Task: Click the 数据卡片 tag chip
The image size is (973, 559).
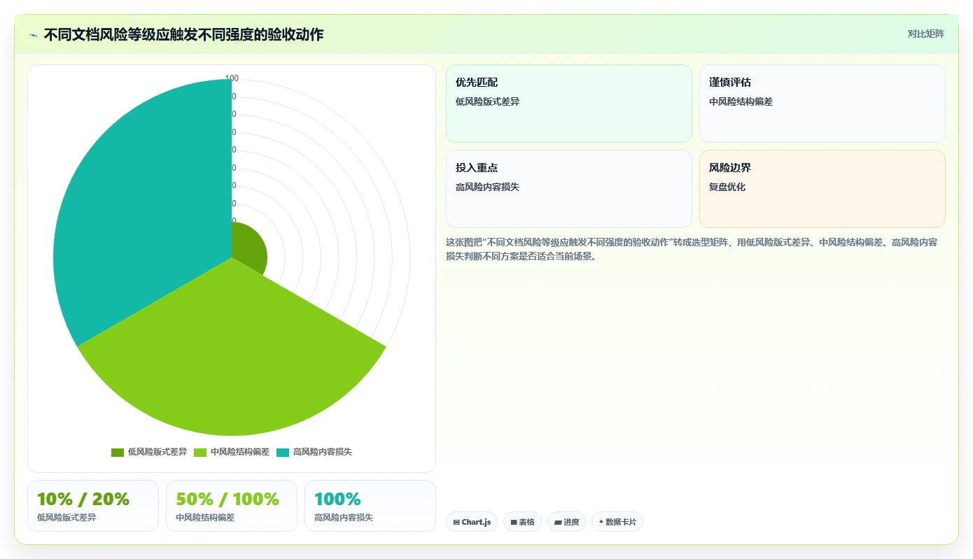Action: click(x=617, y=522)
